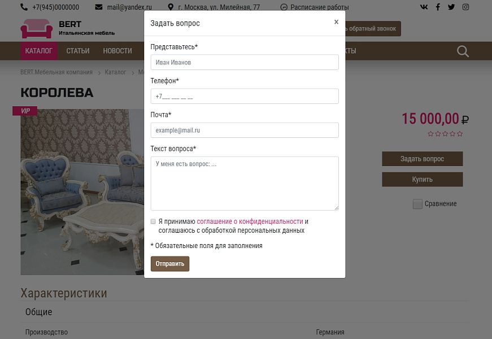Click the Twitter bird icon

(x=451, y=7)
